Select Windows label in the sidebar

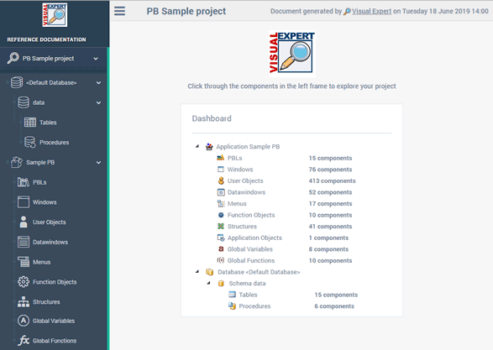click(x=45, y=202)
